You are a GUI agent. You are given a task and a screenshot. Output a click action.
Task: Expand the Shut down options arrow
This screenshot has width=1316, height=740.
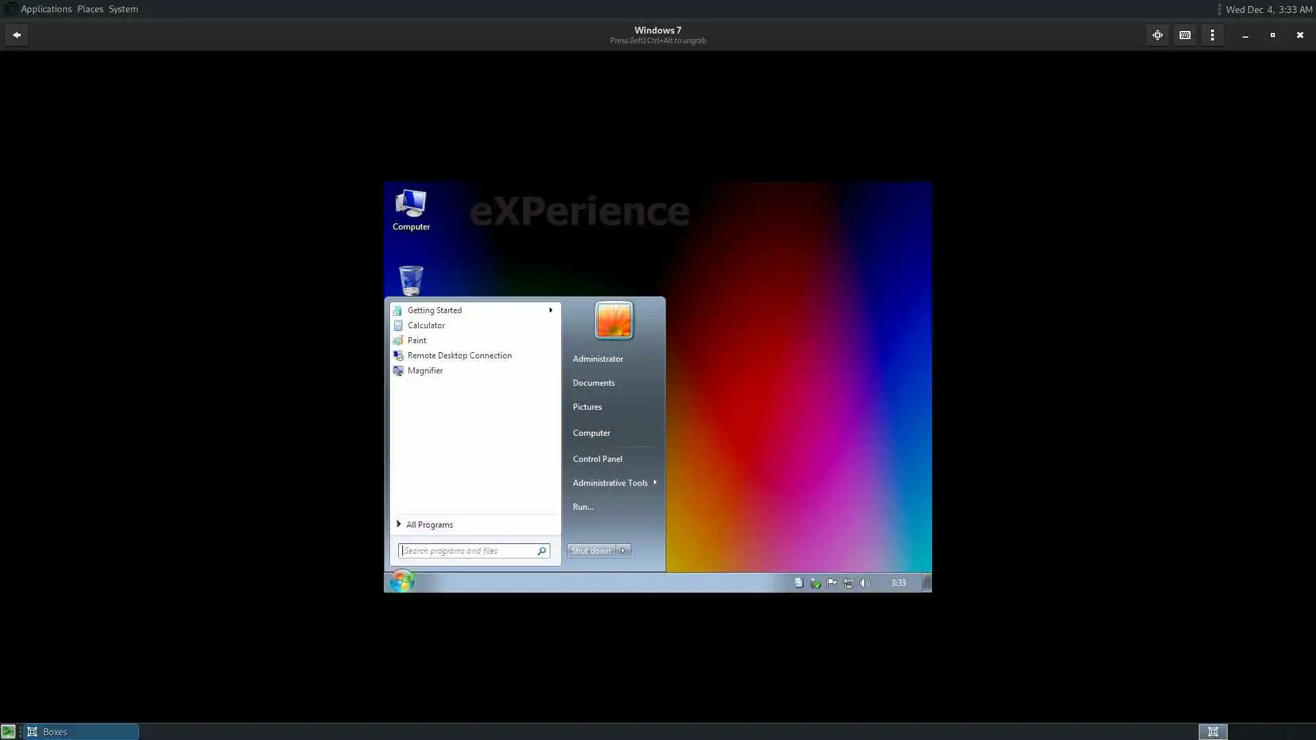pyautogui.click(x=623, y=551)
